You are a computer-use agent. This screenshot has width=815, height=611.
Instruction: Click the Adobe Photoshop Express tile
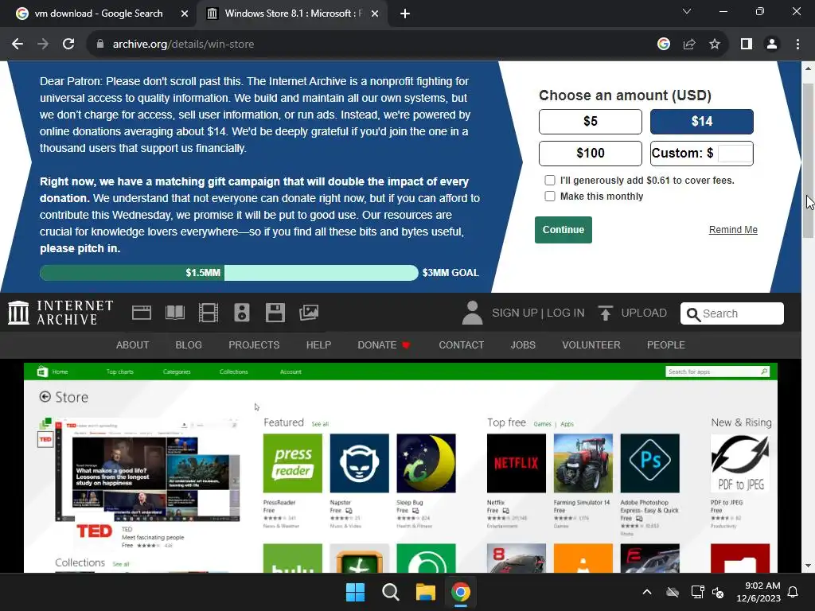[649, 464]
